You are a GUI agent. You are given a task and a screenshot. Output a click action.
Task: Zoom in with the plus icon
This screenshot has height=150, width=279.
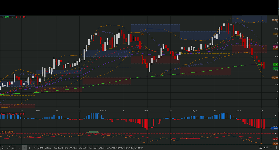click(x=276, y=148)
